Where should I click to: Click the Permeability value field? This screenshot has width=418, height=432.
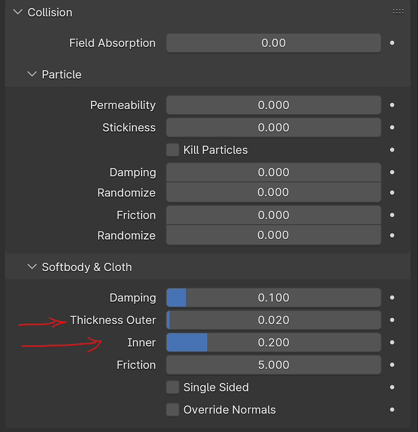click(x=273, y=105)
